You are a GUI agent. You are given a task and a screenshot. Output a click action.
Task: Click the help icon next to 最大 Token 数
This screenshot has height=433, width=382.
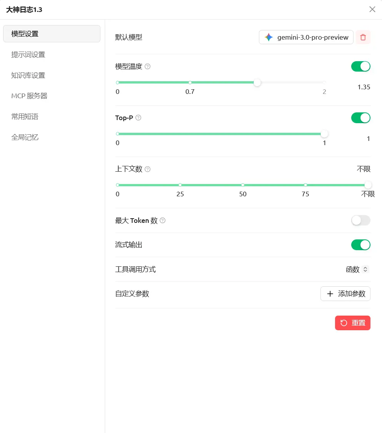click(162, 221)
